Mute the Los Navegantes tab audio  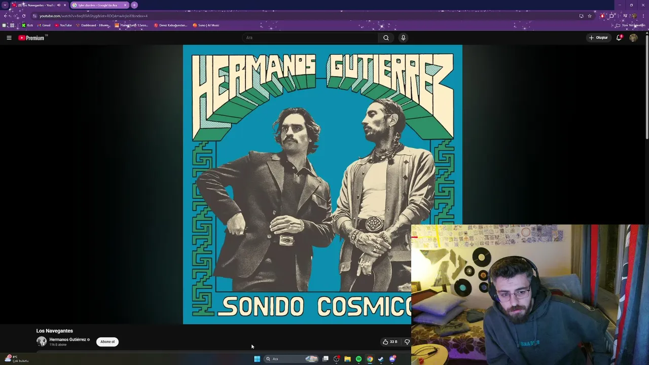click(59, 5)
